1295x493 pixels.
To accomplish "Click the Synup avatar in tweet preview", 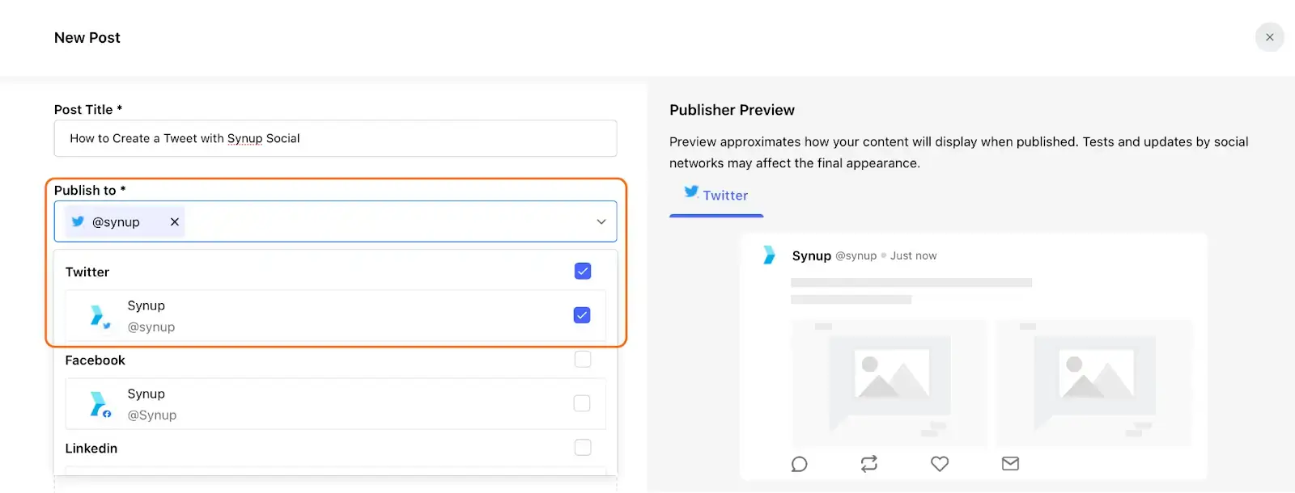I will 770,255.
